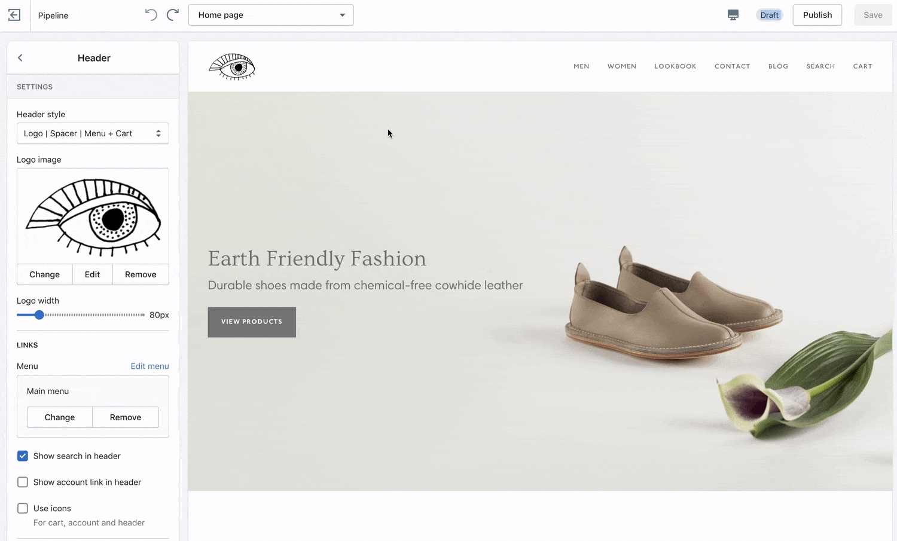Remove the logo image
This screenshot has width=897, height=541.
coord(141,274)
